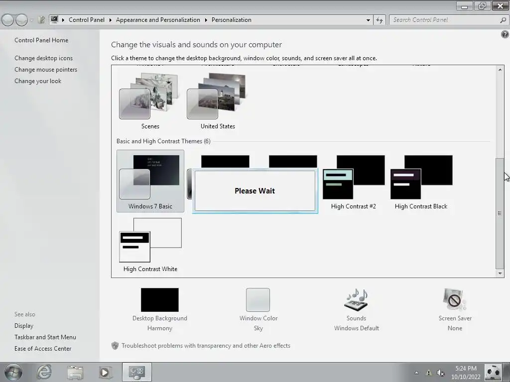The image size is (510, 382).
Task: Click the address bar refresh button
Action: (379, 20)
